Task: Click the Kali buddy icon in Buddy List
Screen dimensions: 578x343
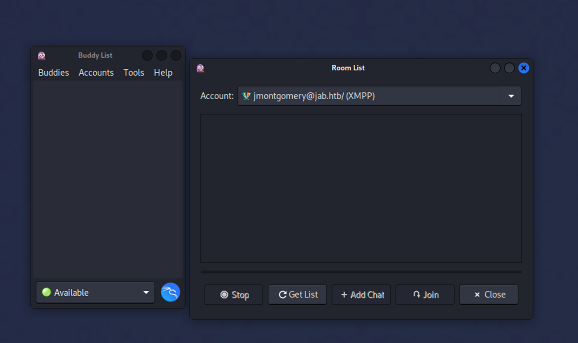Action: (170, 292)
